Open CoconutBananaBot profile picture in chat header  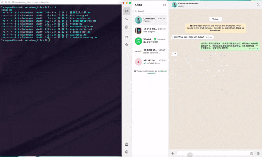point(174,4)
